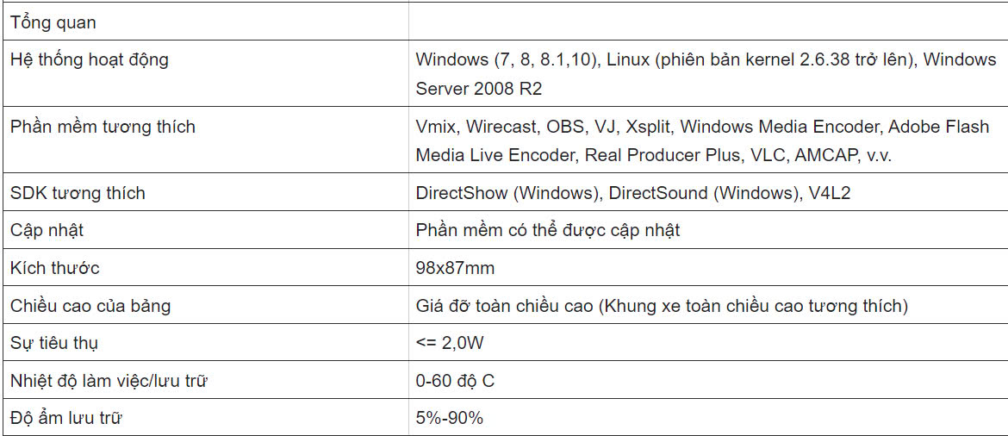Screen dimensions: 1008x436
Task: Select the "Sự tiêu thụ" label cell
Action: click(x=54, y=343)
